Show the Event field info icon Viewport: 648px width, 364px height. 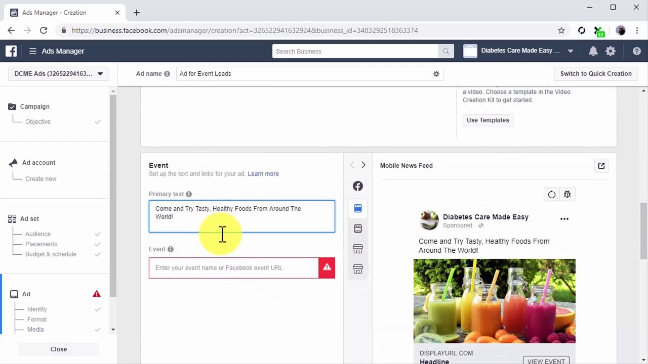tap(171, 249)
